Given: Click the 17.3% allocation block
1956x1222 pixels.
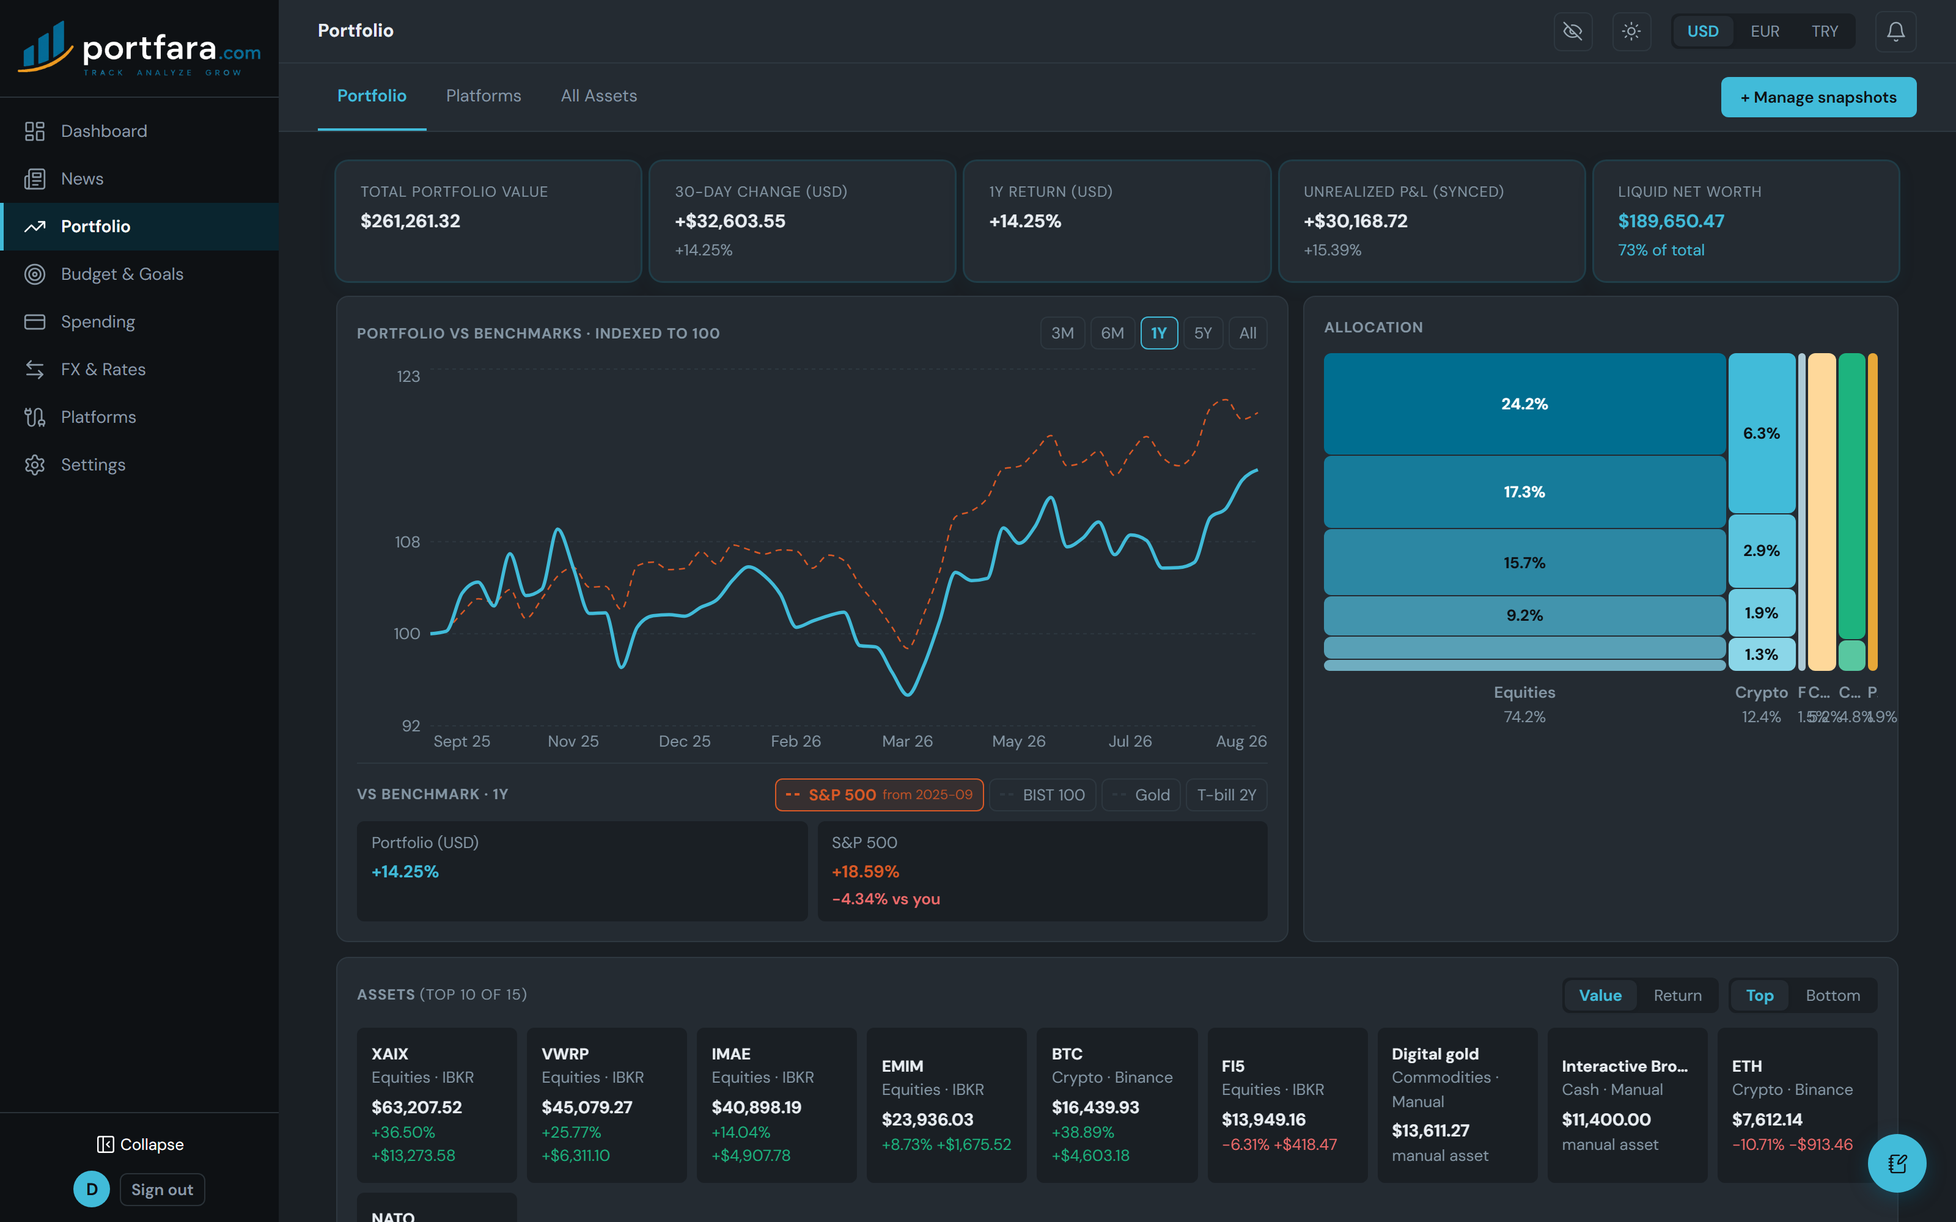Looking at the screenshot, I should point(1524,491).
